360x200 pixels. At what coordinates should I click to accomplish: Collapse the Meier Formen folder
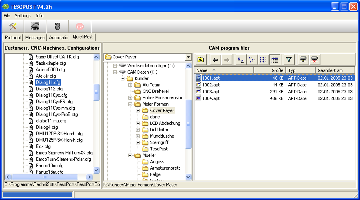click(130, 104)
